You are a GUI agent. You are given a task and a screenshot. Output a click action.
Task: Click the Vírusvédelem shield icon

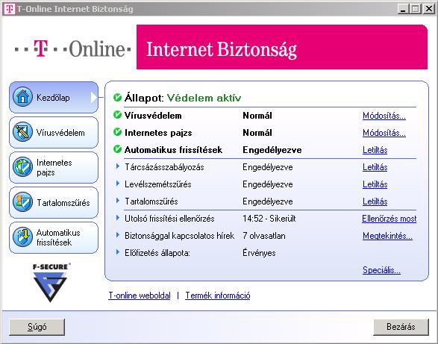coord(22,132)
